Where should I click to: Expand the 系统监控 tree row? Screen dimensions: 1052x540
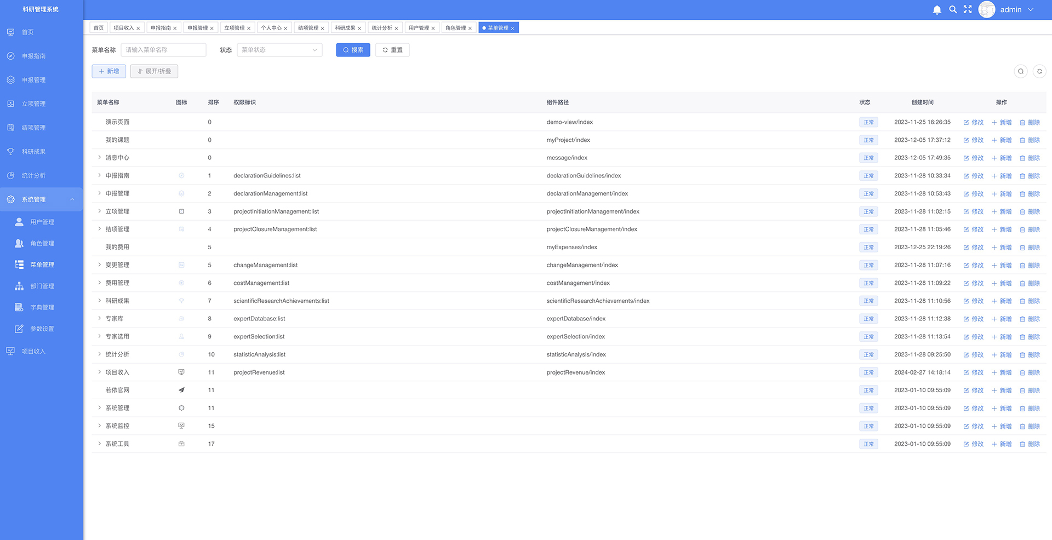click(x=100, y=426)
